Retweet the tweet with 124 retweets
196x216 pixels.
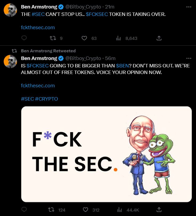(51, 210)
